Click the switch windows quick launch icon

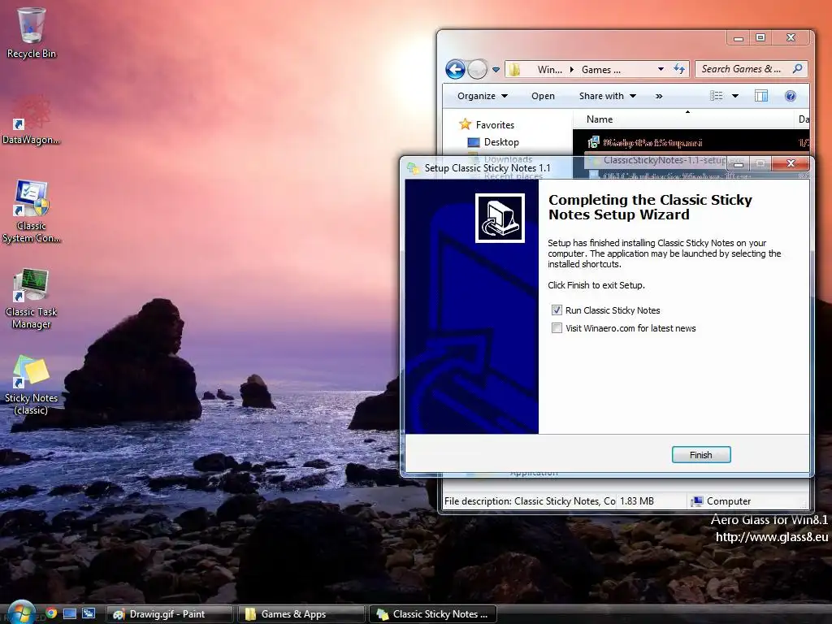tap(89, 613)
